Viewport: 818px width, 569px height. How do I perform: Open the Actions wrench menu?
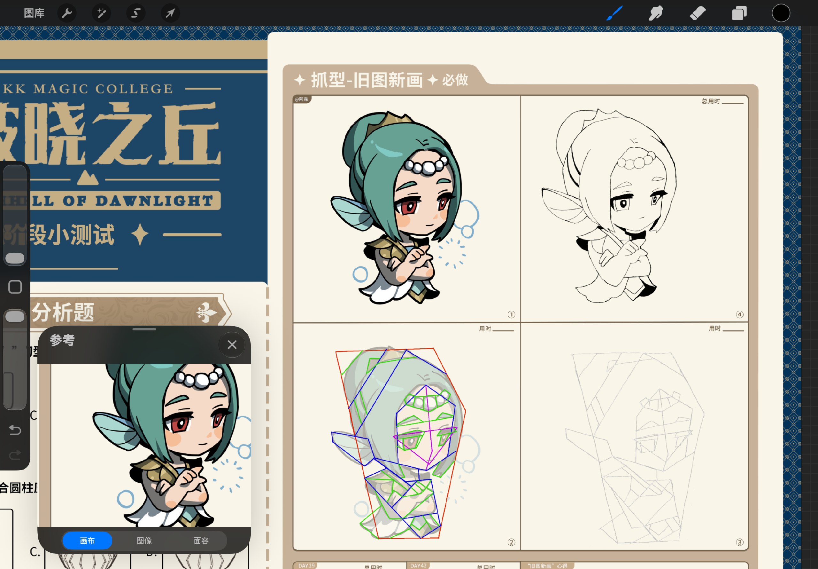coord(67,13)
